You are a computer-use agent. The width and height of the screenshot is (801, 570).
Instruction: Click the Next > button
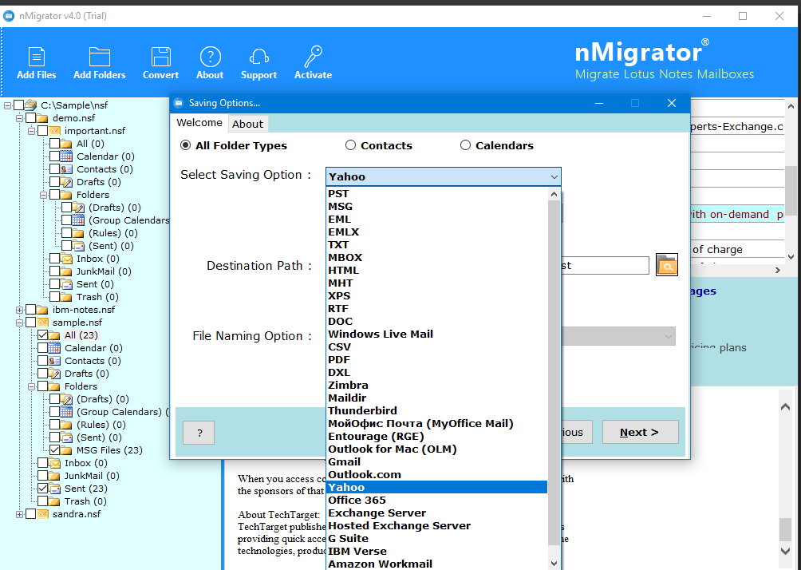(640, 433)
